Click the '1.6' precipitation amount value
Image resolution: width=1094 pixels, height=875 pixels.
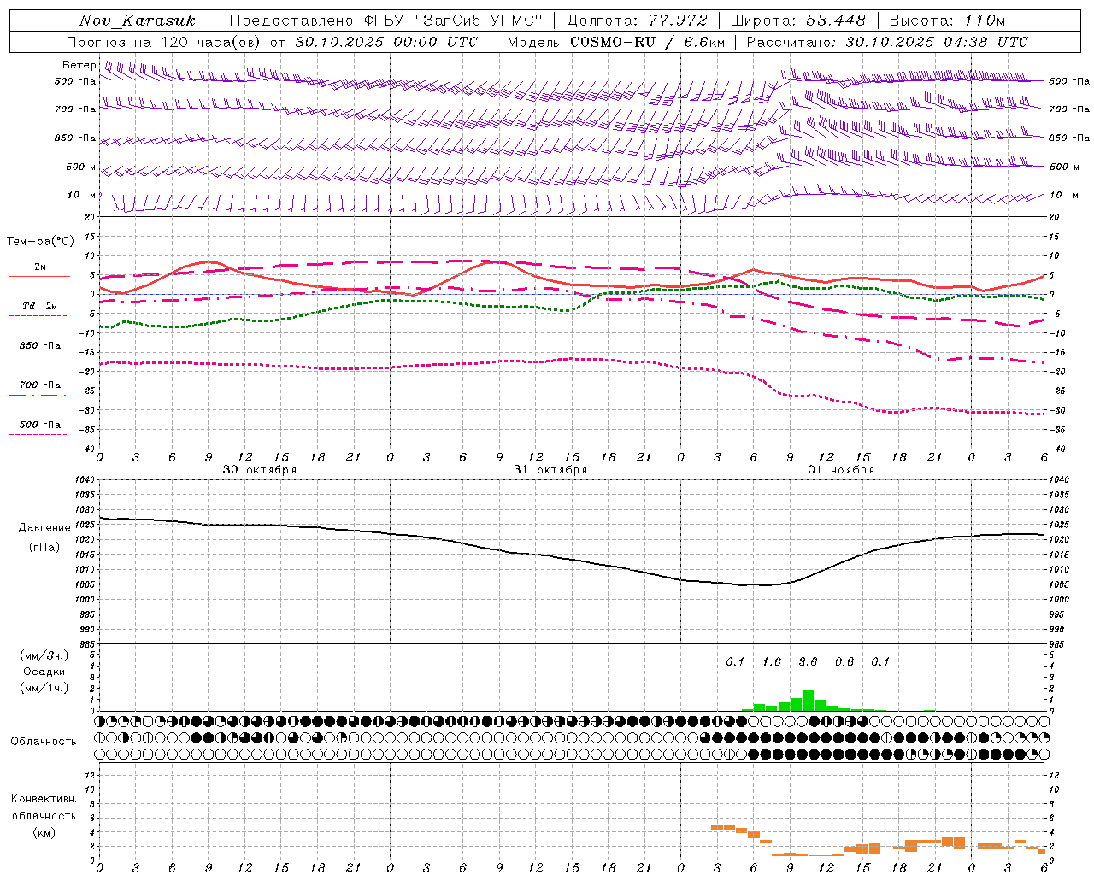[x=772, y=661]
